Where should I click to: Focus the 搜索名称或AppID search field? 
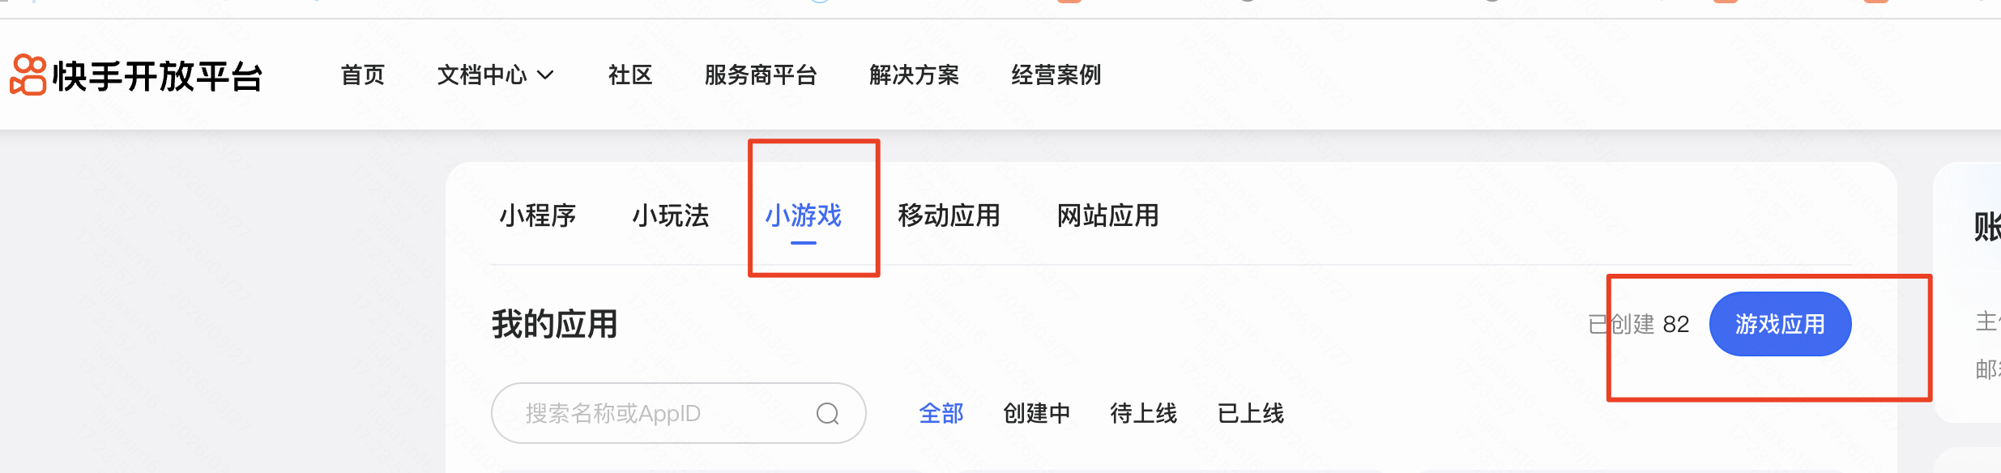coord(679,413)
